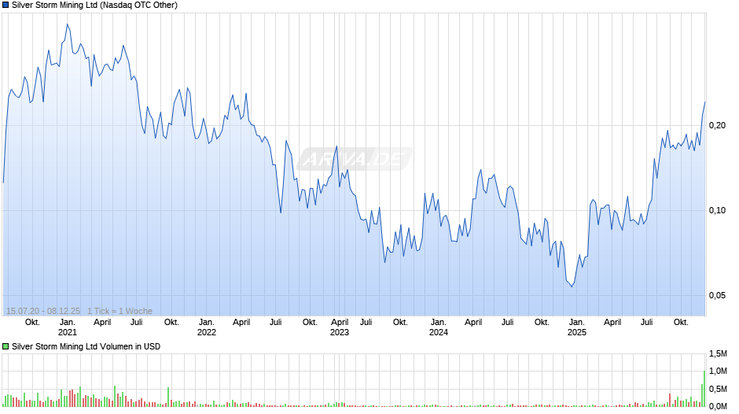Click the 'Jan. 2025' time axis label
The height and width of the screenshot is (414, 739).
click(577, 327)
